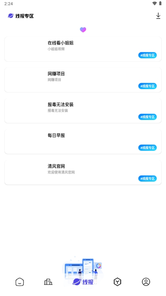This screenshot has width=166, height=296.
Task: Tap #线报专区 tag on 清风官网
Action: click(x=147, y=178)
